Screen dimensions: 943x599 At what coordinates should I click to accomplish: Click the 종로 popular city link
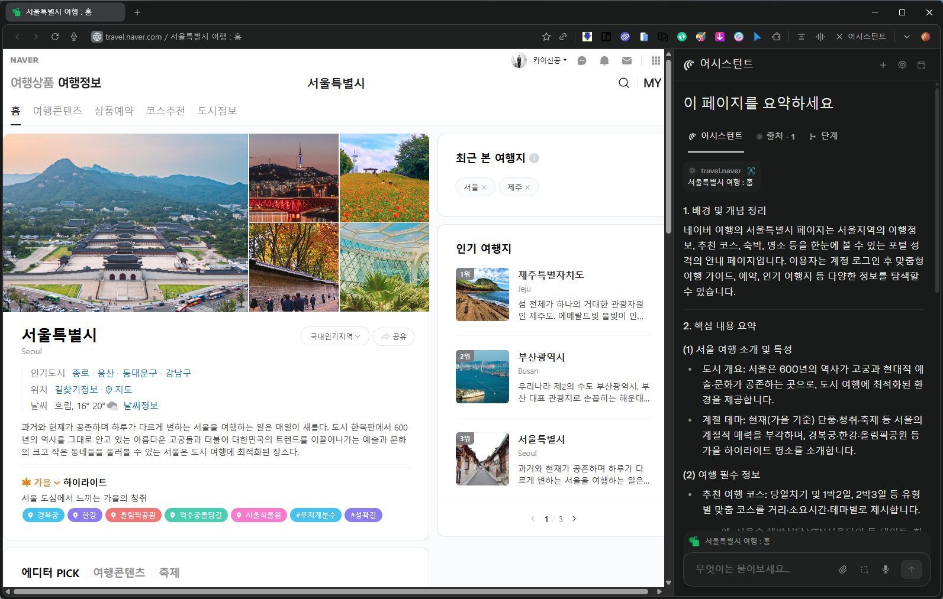[x=81, y=373]
